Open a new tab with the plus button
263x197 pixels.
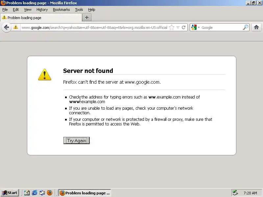87,17
